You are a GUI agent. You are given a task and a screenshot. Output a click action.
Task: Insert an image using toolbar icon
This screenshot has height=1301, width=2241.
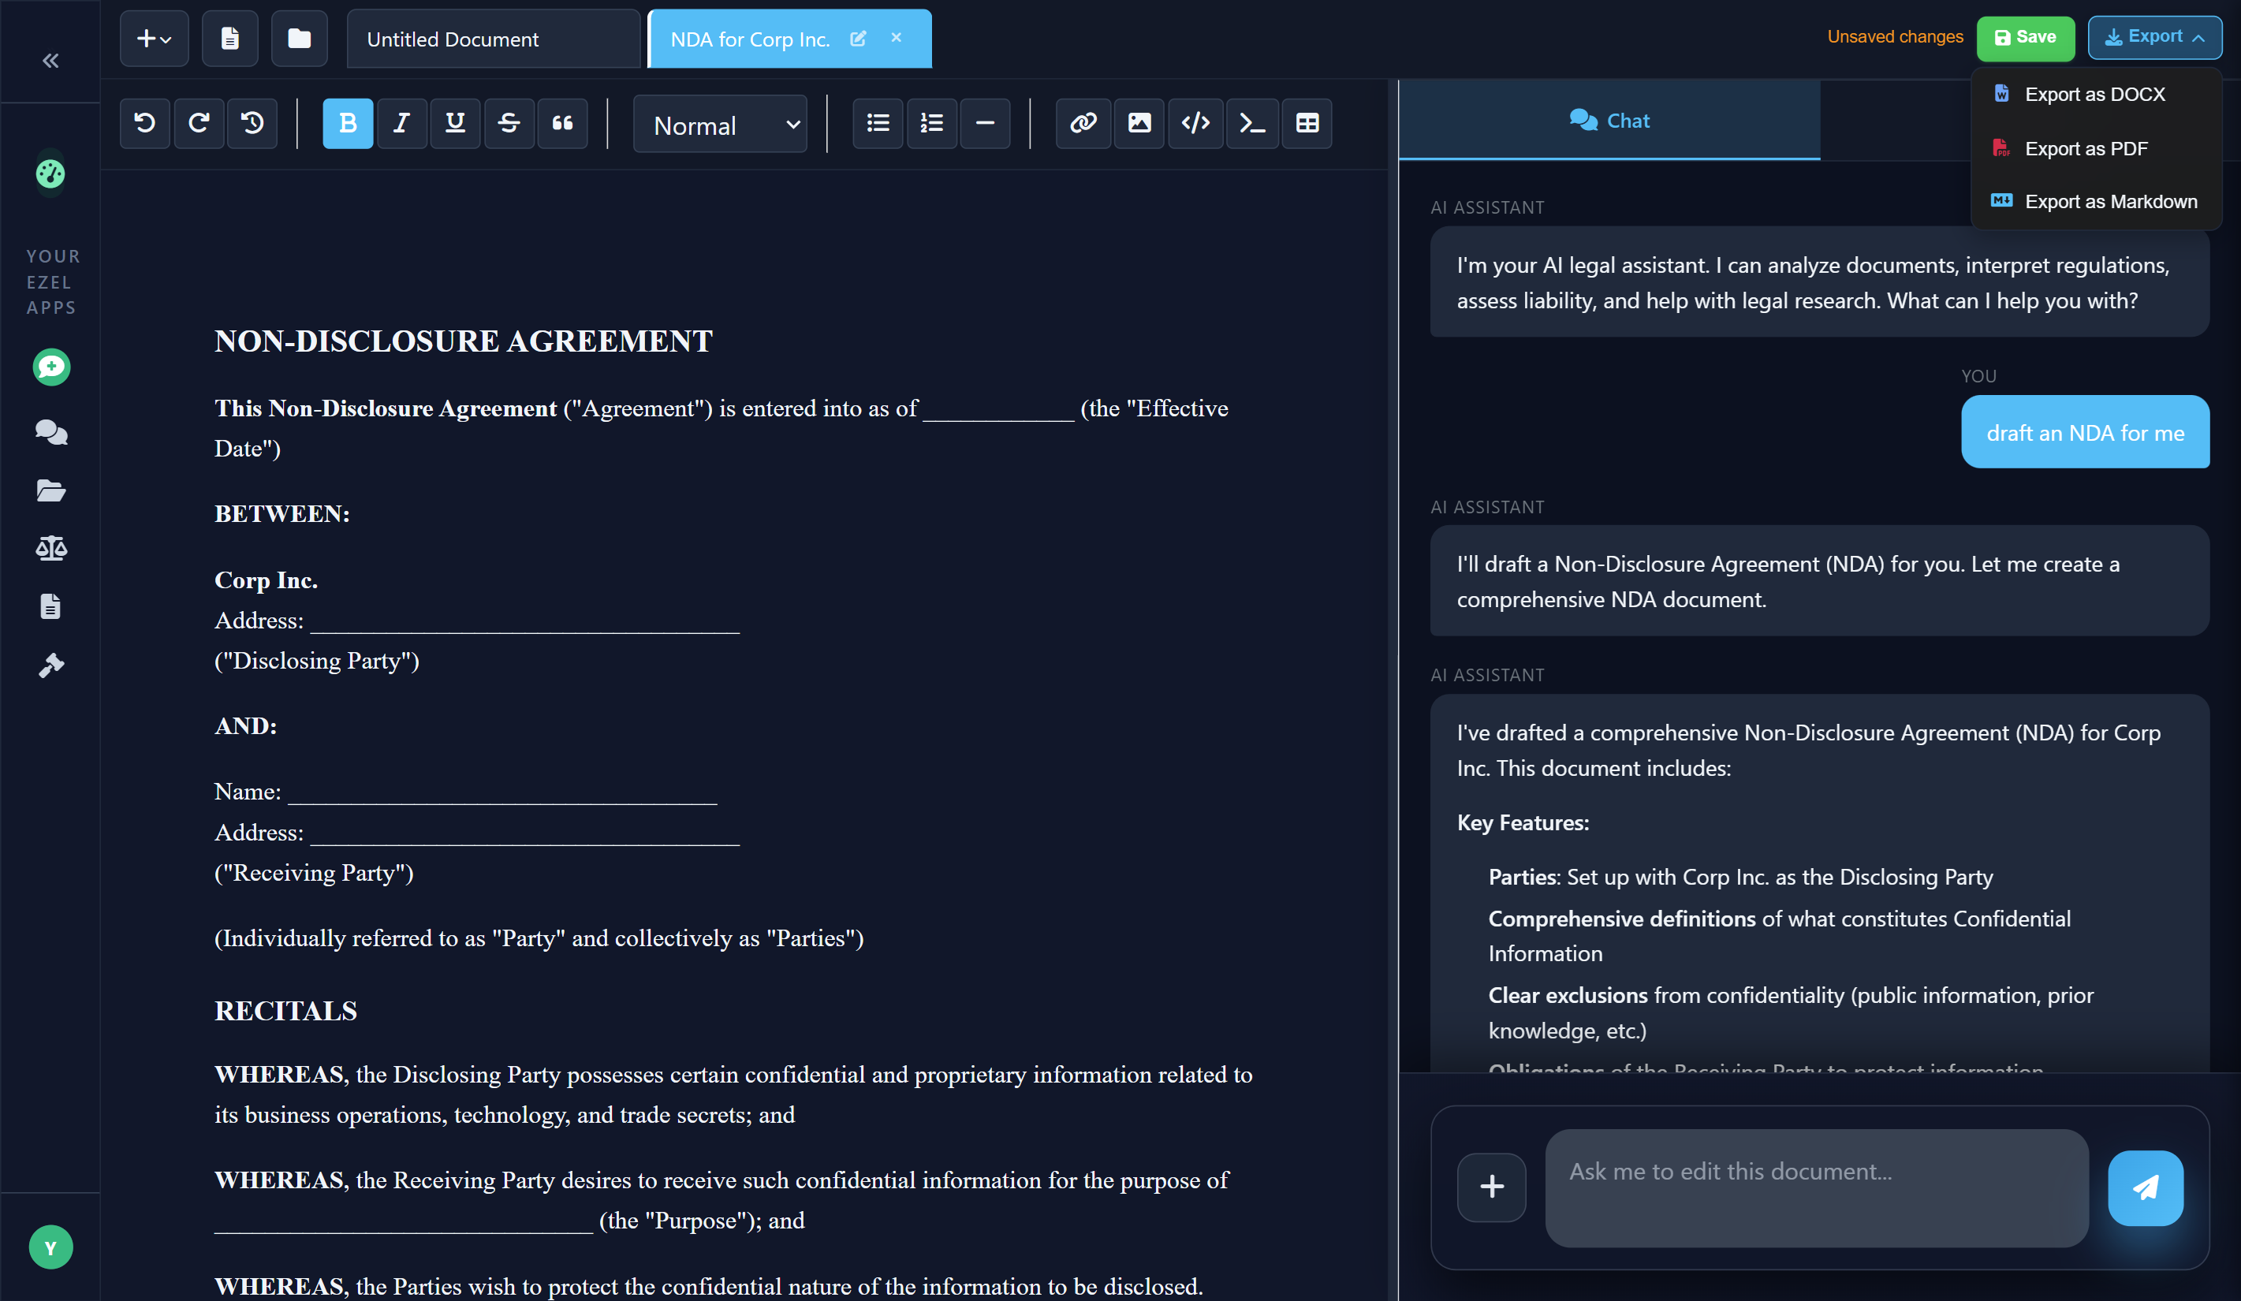coord(1139,124)
